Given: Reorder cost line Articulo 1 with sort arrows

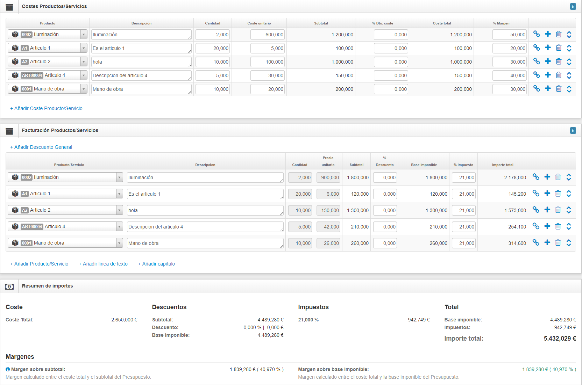Looking at the screenshot, I should (x=569, y=48).
